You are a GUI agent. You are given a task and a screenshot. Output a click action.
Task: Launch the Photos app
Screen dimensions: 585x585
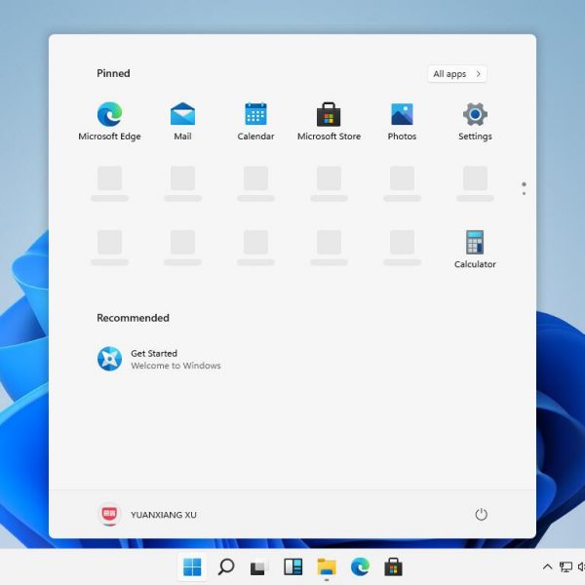click(402, 122)
